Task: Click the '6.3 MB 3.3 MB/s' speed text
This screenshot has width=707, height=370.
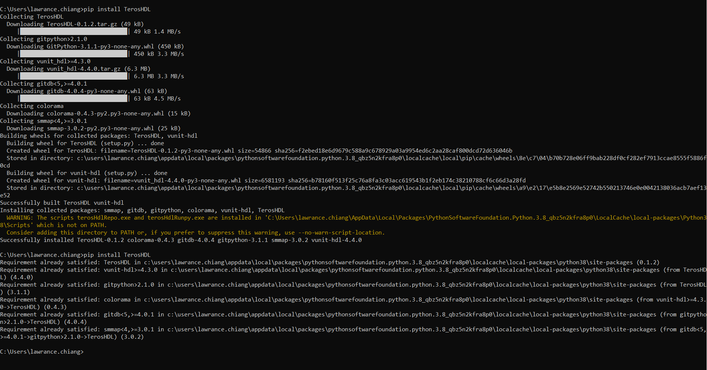Action: pos(159,76)
